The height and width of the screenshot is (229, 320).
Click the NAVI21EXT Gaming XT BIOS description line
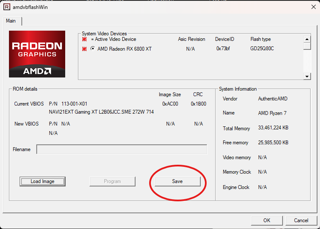click(101, 112)
